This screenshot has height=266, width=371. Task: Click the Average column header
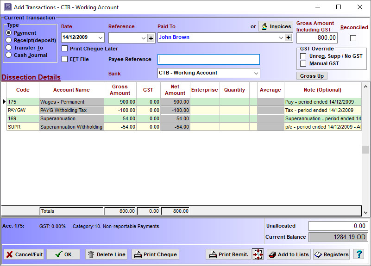tap(270, 90)
